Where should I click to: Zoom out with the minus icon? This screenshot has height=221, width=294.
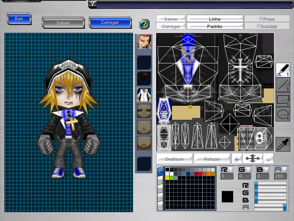[268, 159]
